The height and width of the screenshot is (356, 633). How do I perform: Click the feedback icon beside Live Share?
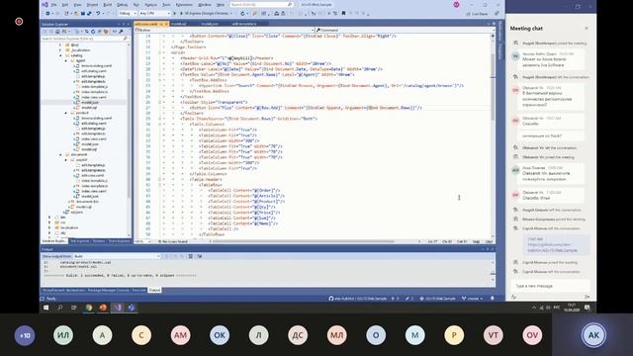coord(497,14)
